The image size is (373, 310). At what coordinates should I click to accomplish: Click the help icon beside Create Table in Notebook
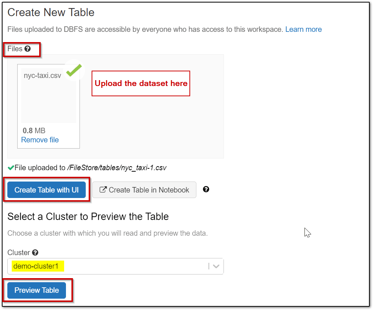click(x=206, y=190)
